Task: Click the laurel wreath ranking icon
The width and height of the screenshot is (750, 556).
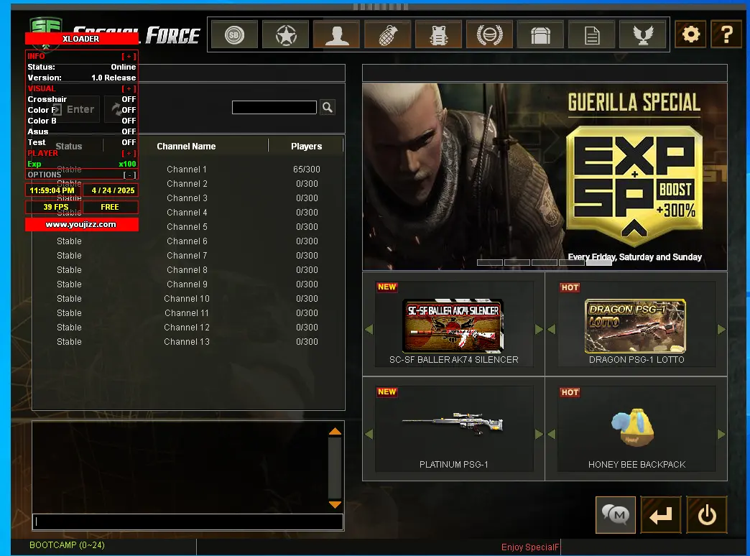Action: pos(489,35)
